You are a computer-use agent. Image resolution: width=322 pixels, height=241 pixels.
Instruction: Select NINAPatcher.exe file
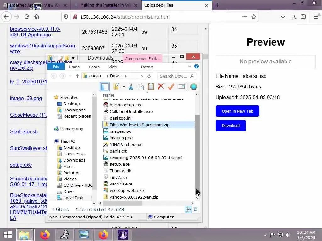(x=126, y=144)
